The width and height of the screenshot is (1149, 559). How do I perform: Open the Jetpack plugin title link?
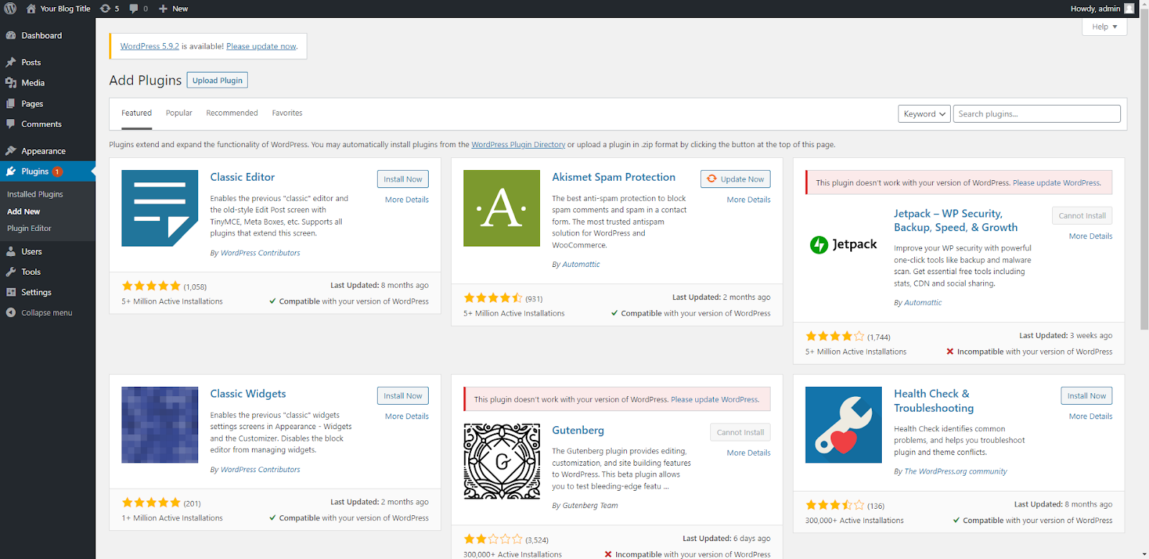(956, 220)
